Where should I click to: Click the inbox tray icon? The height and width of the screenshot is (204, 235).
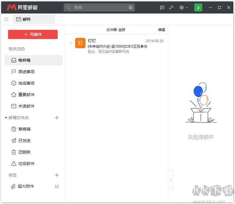click(14, 60)
